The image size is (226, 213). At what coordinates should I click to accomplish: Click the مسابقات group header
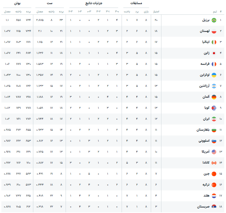click(x=136, y=3)
